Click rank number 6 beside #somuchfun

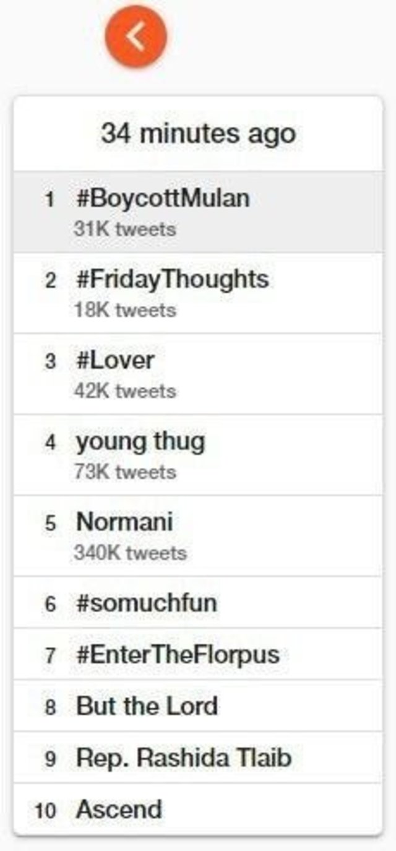tap(51, 603)
